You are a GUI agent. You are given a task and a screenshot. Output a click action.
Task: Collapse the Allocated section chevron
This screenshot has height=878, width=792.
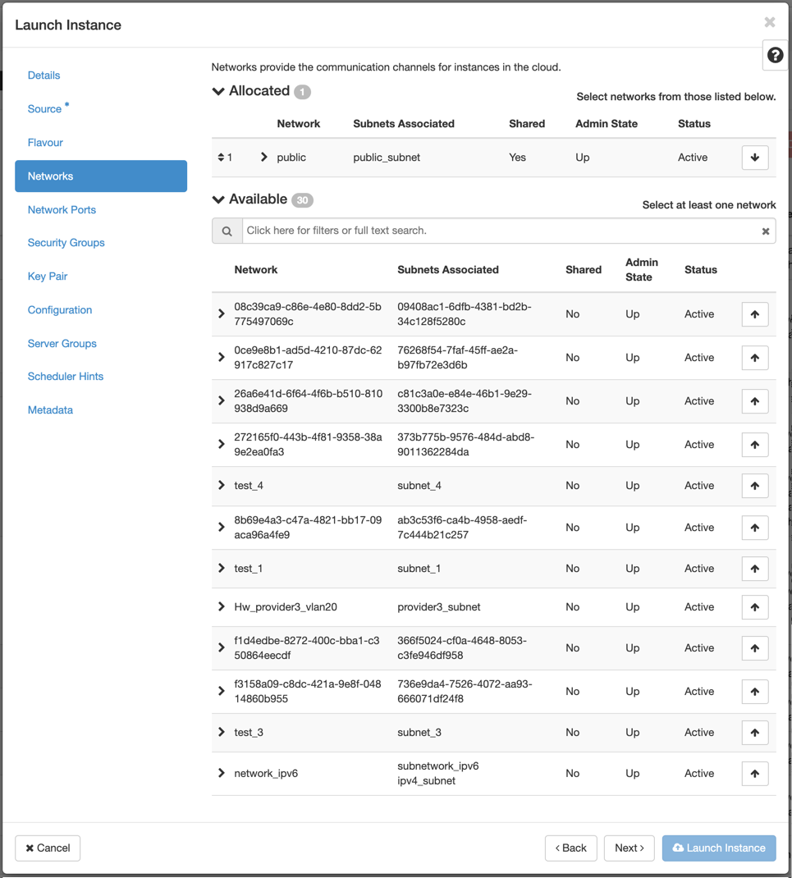[x=218, y=91]
